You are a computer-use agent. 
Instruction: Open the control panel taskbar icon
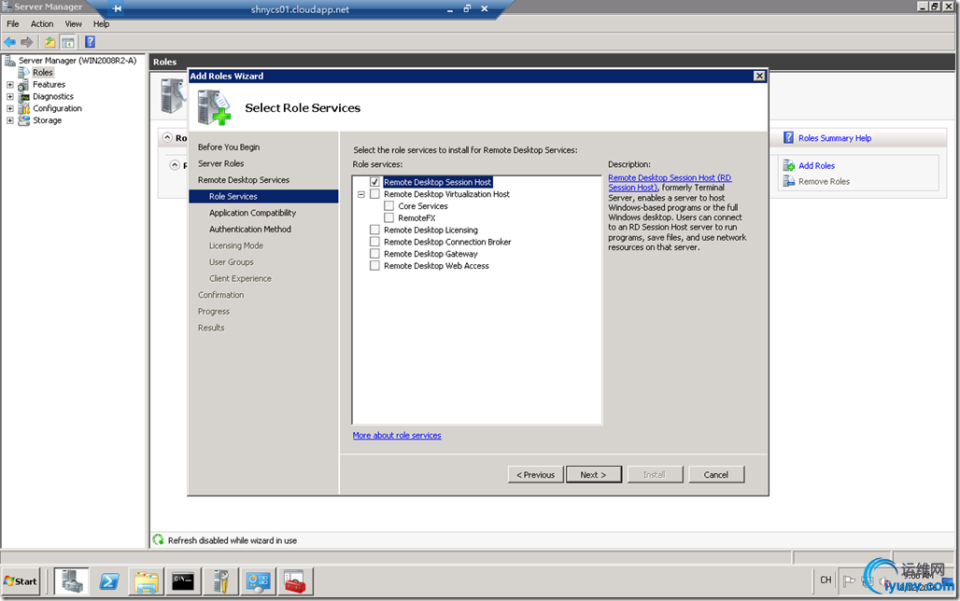(258, 580)
